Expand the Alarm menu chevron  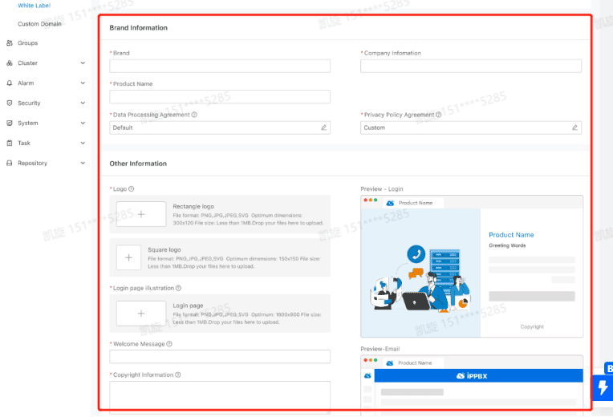[83, 83]
